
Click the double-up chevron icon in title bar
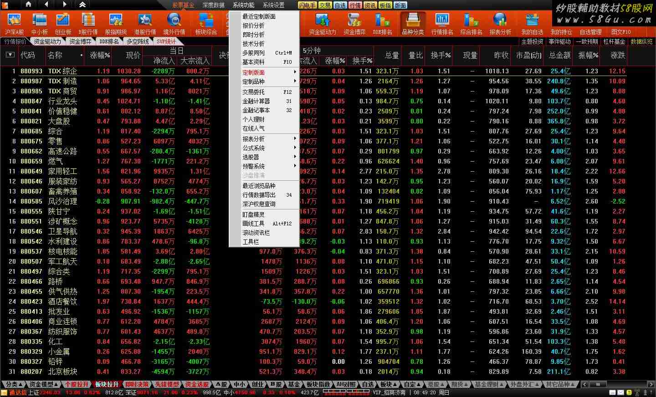click(82, 5)
